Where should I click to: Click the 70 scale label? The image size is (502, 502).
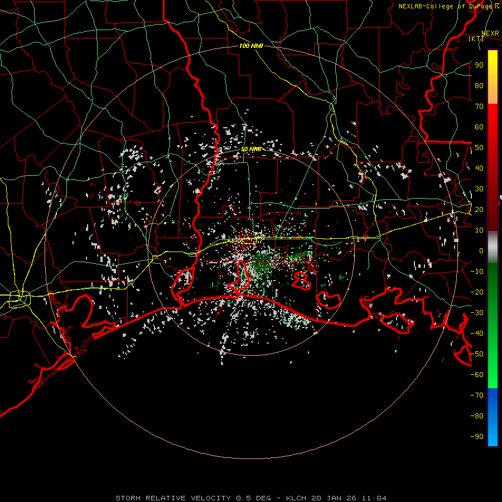(x=479, y=107)
